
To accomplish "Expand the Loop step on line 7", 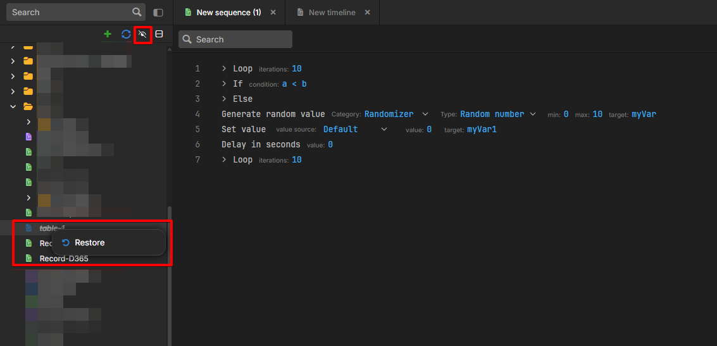I will [x=224, y=159].
